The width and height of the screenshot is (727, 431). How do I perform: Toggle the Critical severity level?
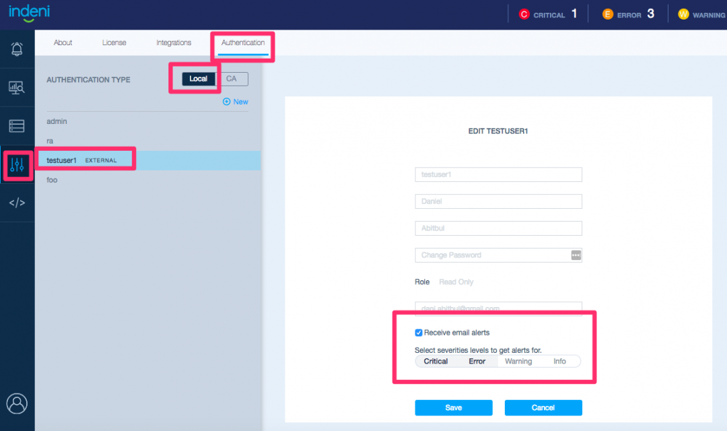click(x=436, y=362)
